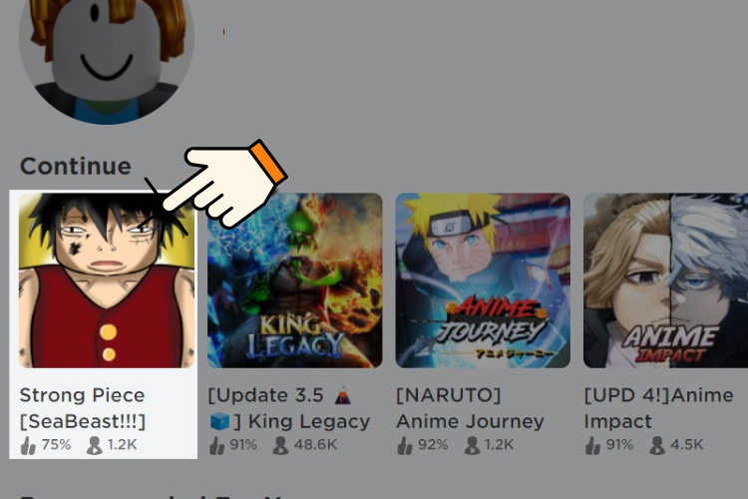748x499 pixels.
Task: Click the [UPD 4!]Anime Impact title
Action: click(x=659, y=408)
